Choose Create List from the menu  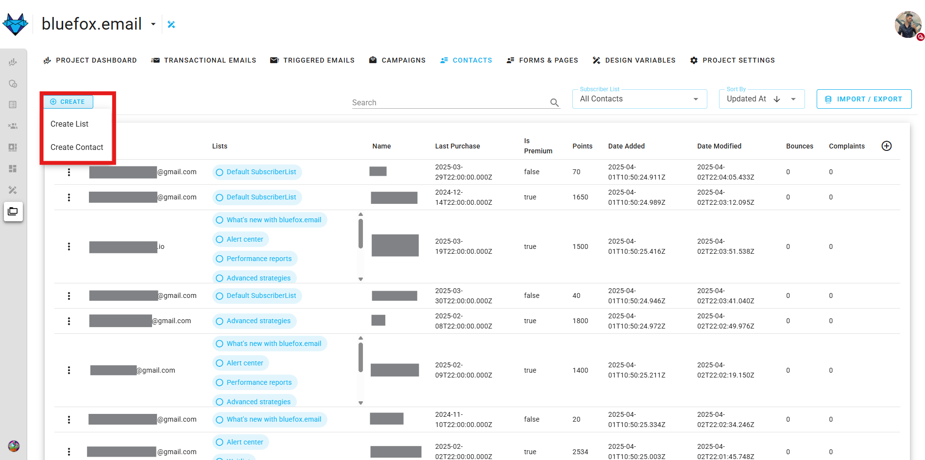tap(69, 124)
